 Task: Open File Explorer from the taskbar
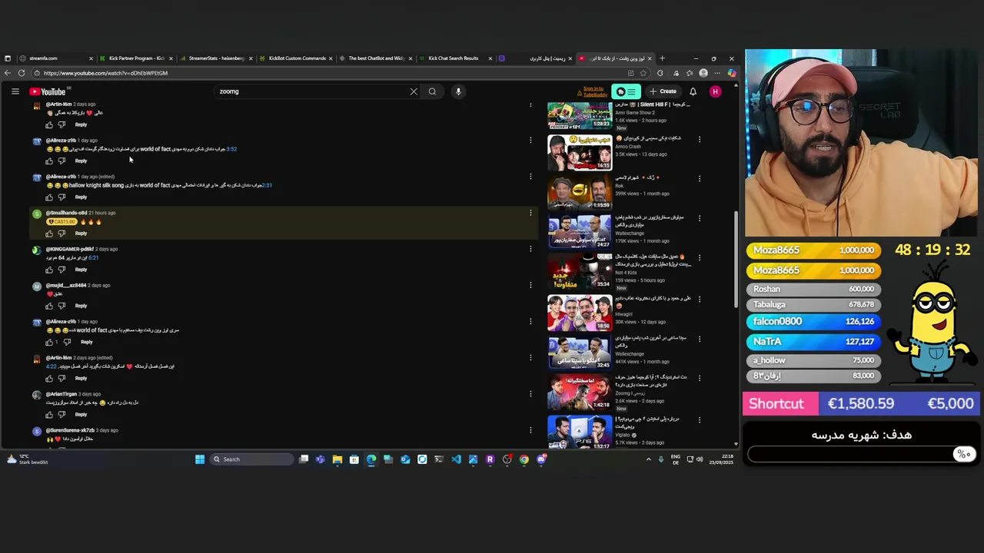337,459
